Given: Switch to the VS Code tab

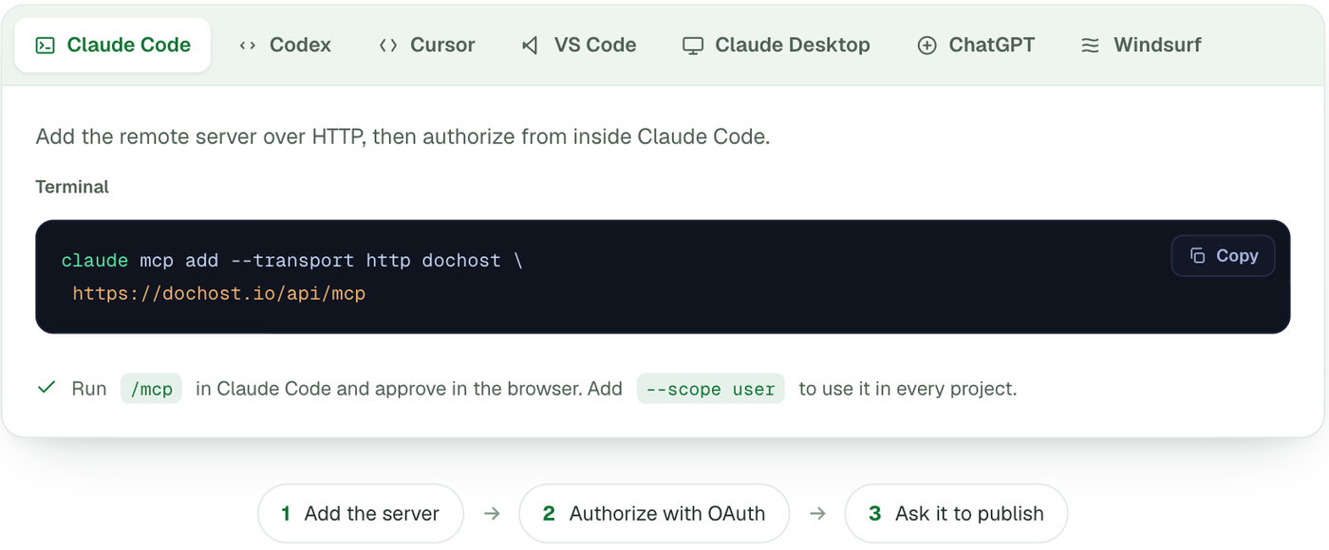Looking at the screenshot, I should pyautogui.click(x=579, y=45).
